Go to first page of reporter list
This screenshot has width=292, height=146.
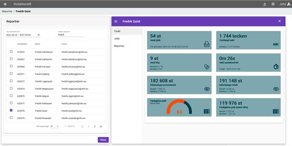(83, 127)
